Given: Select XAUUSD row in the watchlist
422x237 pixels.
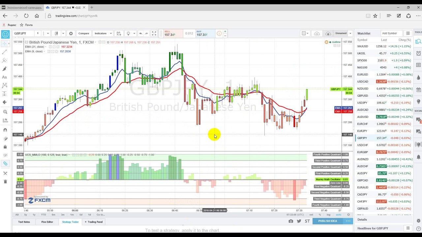Looking at the screenshot, I should [384, 46].
